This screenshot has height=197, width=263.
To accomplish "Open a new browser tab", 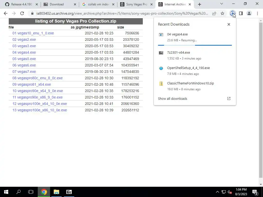I will [x=199, y=5].
